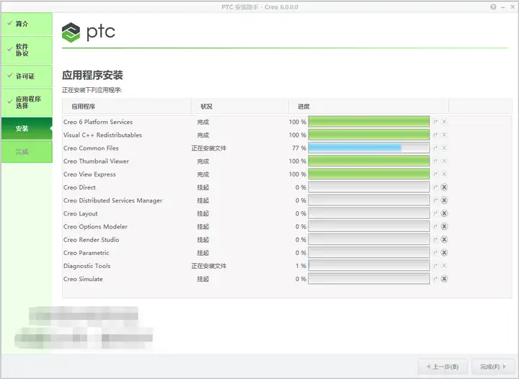Select the Creo Simulate row name
This screenshot has height=379, width=519.
(83, 279)
